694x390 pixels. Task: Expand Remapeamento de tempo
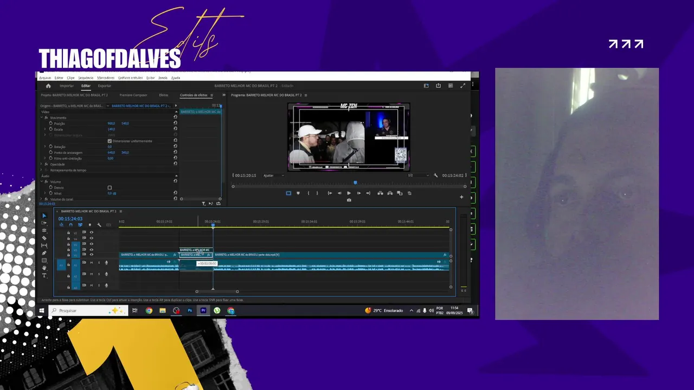(x=41, y=170)
